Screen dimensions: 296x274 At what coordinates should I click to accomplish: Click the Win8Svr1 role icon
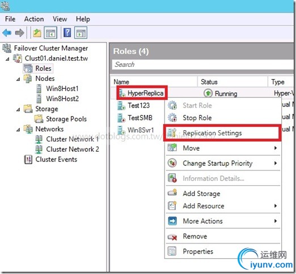pos(121,130)
